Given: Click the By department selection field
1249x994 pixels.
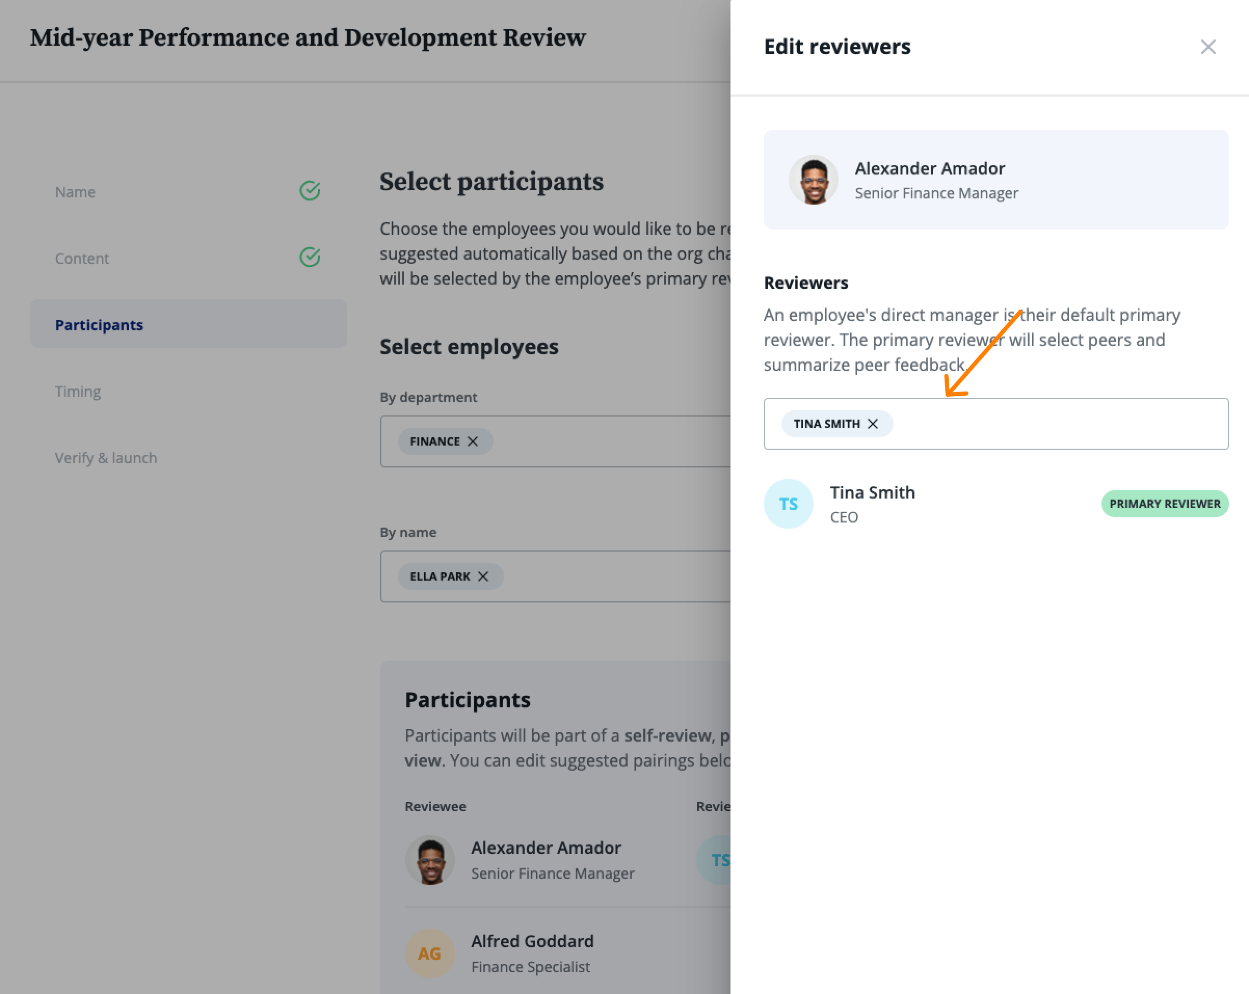Looking at the screenshot, I should tap(555, 442).
